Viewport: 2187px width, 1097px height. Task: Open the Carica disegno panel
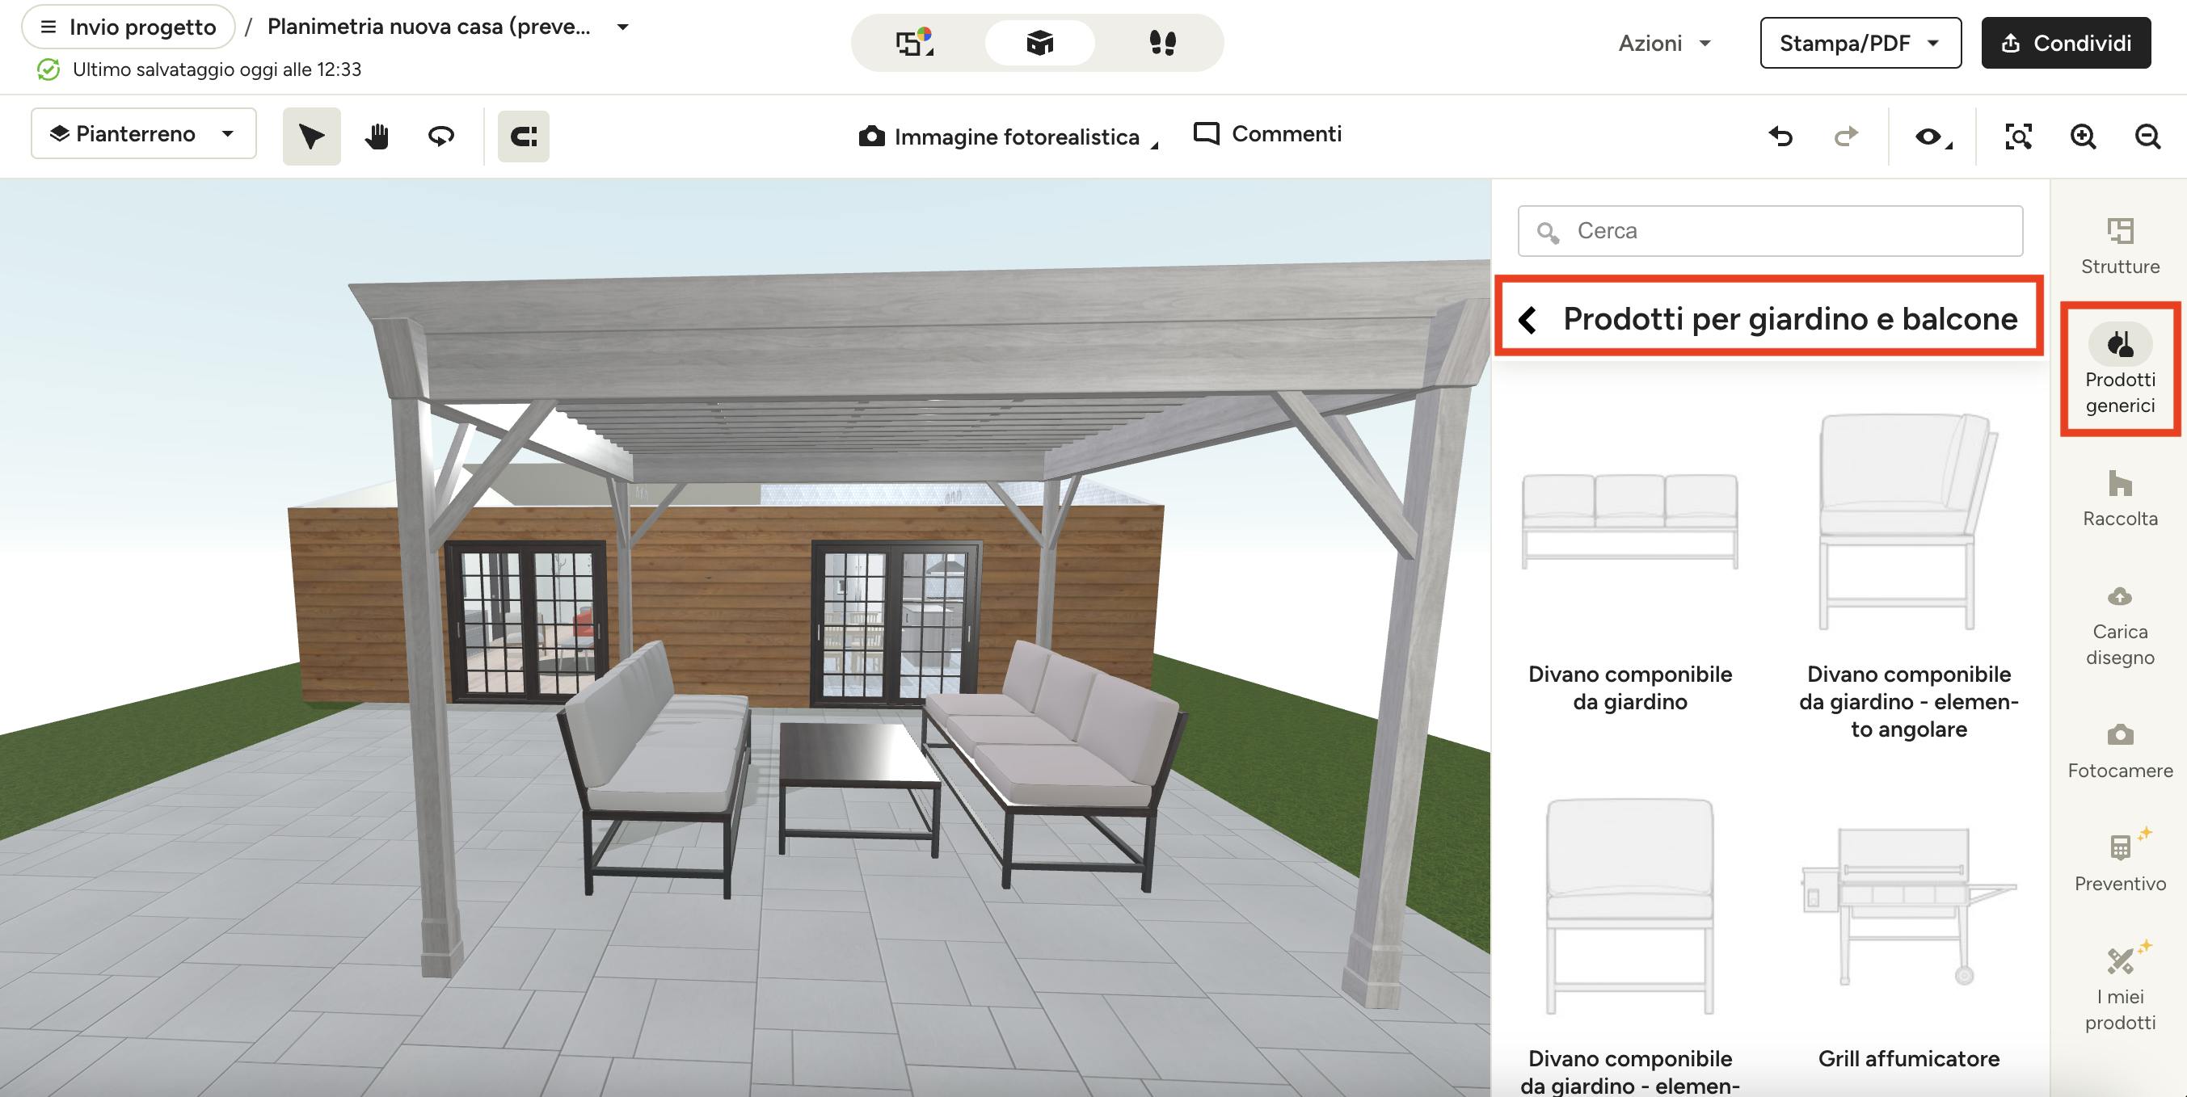pos(2120,625)
